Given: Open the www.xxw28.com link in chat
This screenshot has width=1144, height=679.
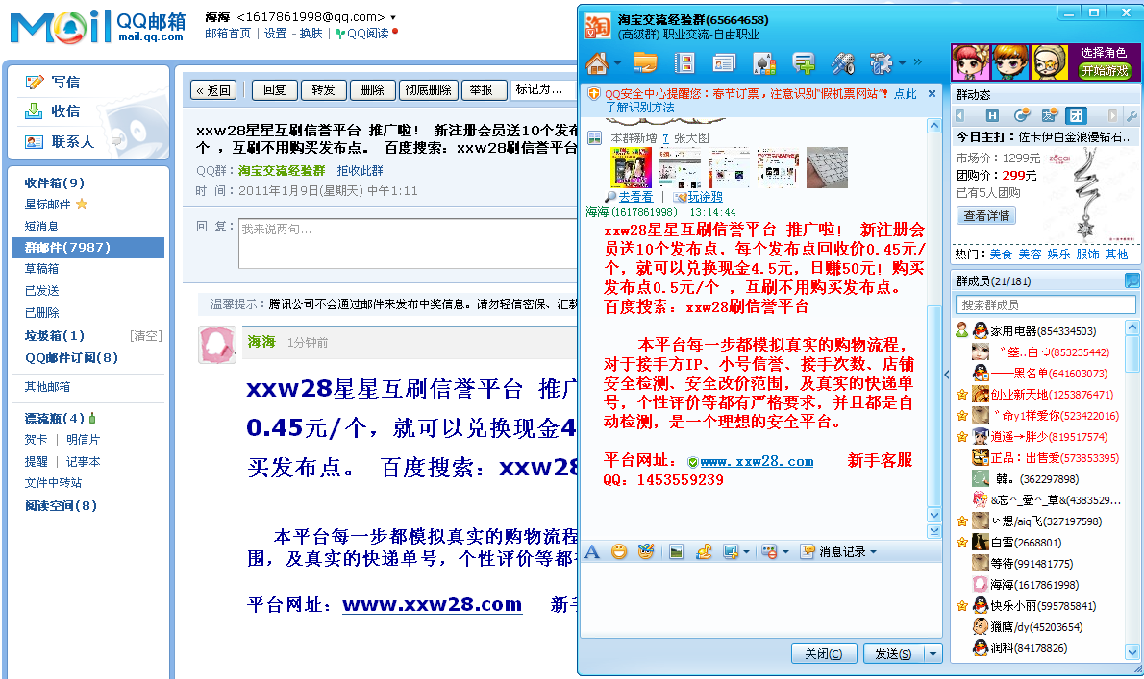Looking at the screenshot, I should coord(756,462).
